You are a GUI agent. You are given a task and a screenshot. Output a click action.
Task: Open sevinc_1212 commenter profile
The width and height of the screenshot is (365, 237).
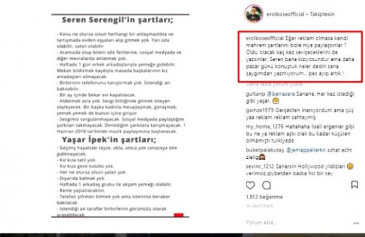point(260,167)
